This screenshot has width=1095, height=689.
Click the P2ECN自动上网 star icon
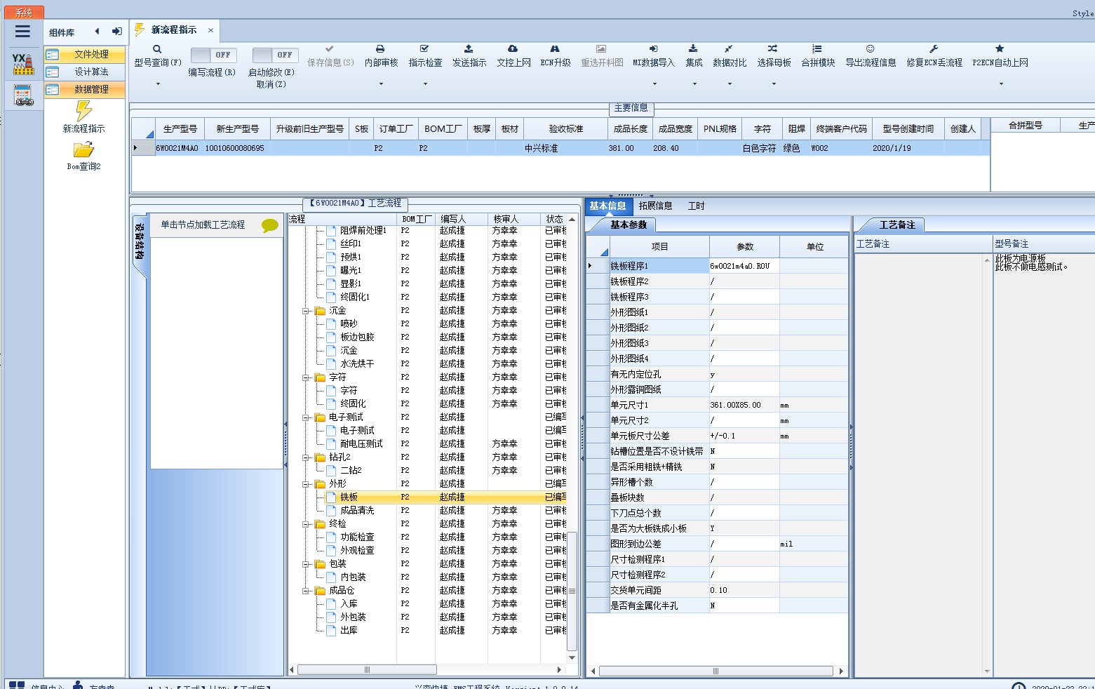[1000, 49]
